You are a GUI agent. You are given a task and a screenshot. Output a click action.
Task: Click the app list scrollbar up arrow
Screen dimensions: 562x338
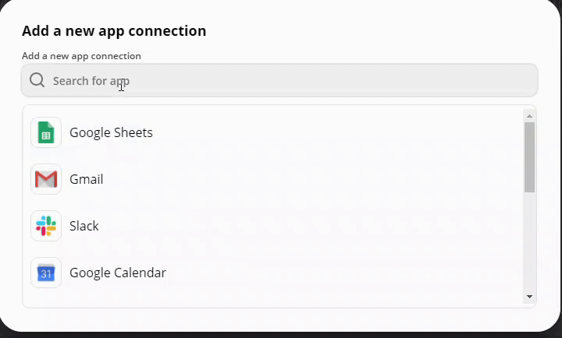pos(529,116)
